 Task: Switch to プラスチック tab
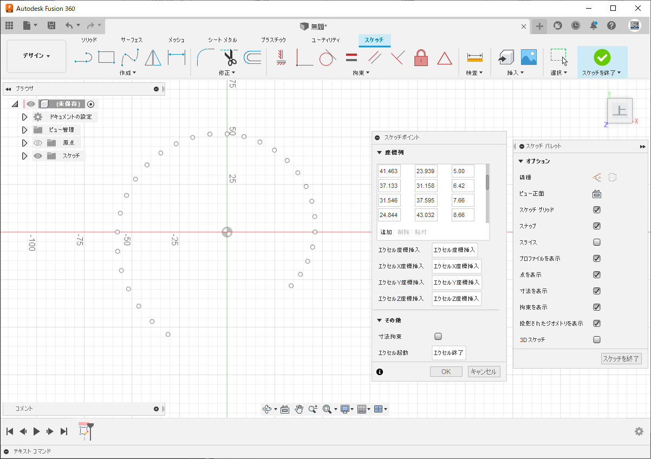click(274, 40)
